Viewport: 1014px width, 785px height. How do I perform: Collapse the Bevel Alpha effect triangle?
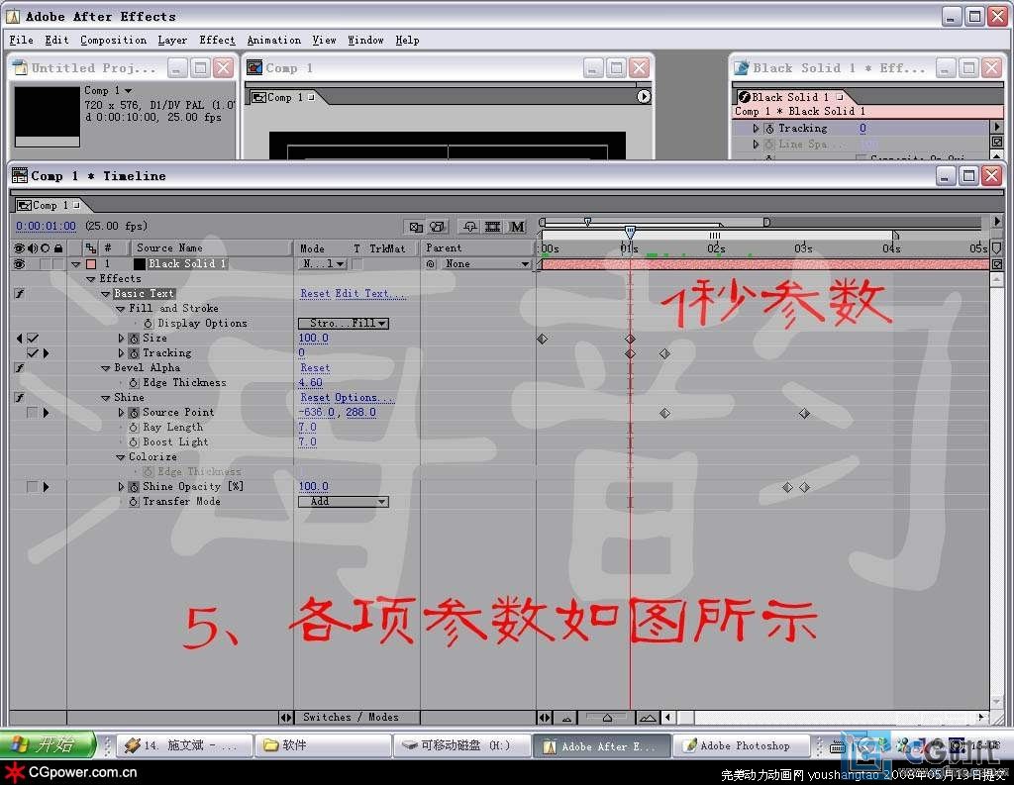105,368
